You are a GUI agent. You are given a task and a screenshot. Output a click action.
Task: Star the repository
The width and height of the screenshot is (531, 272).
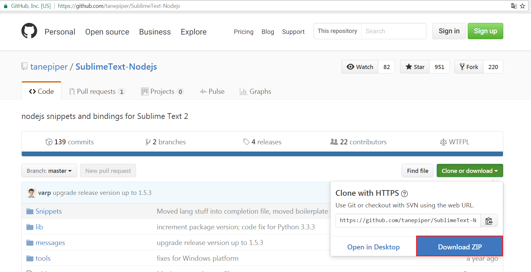[415, 67]
